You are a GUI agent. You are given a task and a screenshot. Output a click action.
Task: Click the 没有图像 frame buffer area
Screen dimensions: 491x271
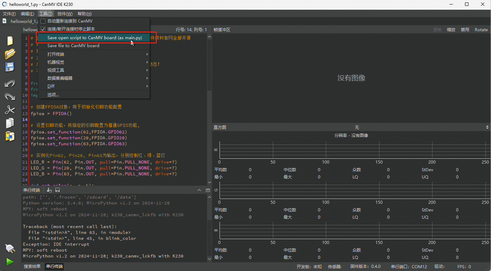pos(351,78)
